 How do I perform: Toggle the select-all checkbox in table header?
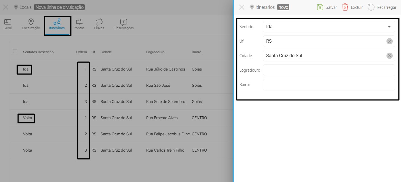[15, 51]
